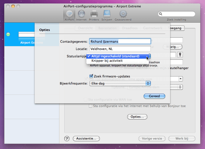Toggle Sta configuratie via WAN toe checkbox
The width and height of the screenshot is (205, 149).
click(x=86, y=99)
